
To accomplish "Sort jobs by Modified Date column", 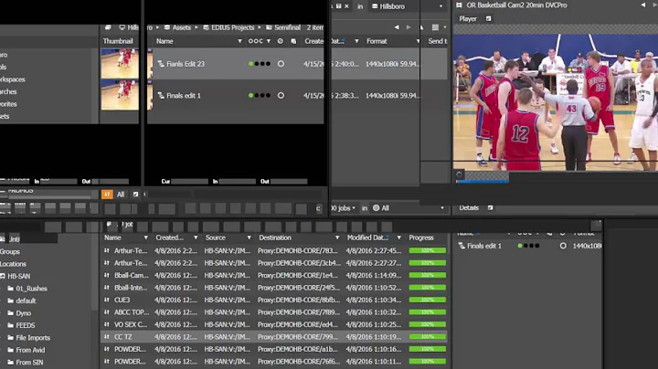I will [x=367, y=237].
